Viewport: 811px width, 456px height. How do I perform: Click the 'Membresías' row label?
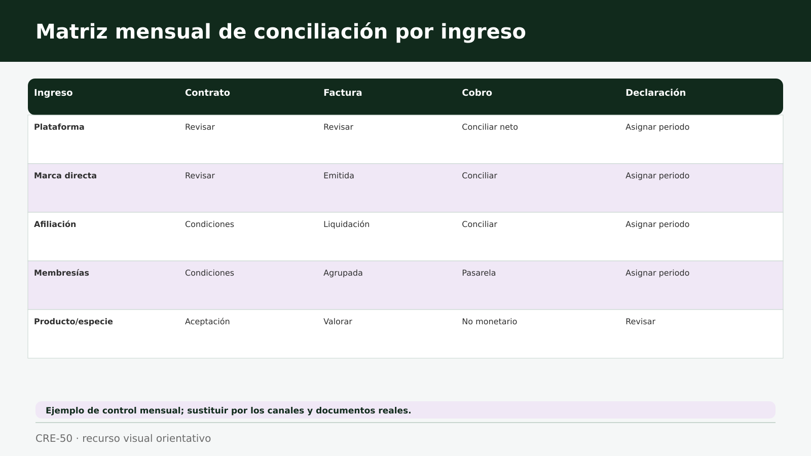point(61,273)
